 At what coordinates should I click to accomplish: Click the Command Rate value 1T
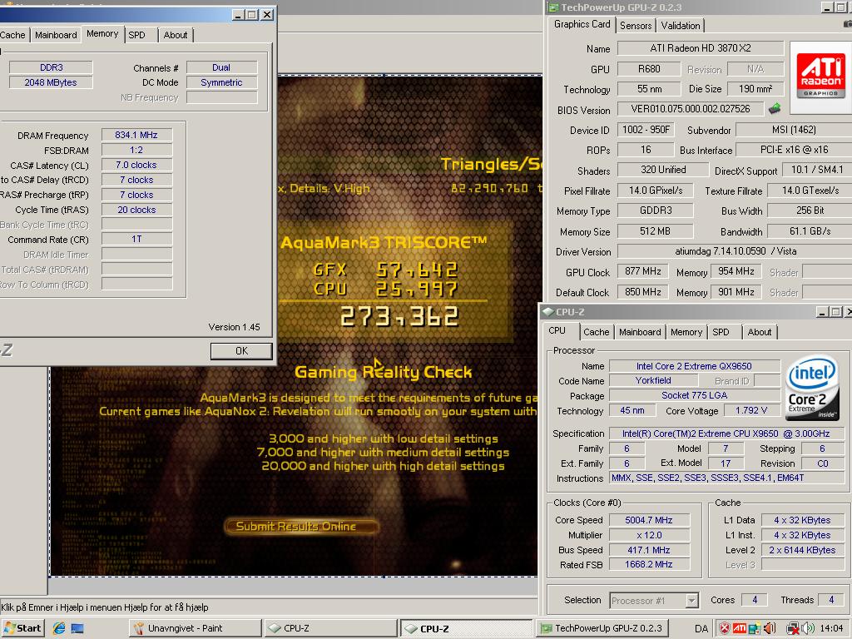(136, 239)
